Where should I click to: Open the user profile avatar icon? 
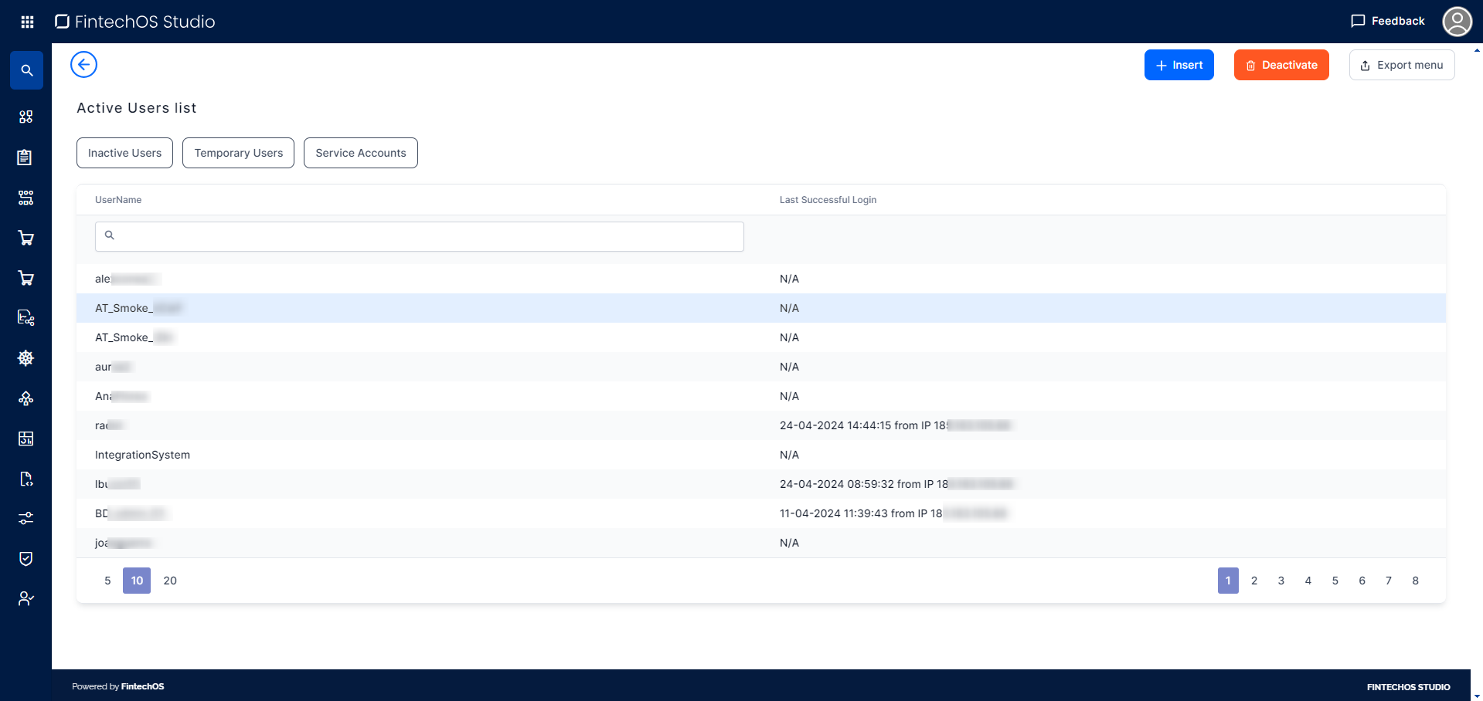[1457, 22]
